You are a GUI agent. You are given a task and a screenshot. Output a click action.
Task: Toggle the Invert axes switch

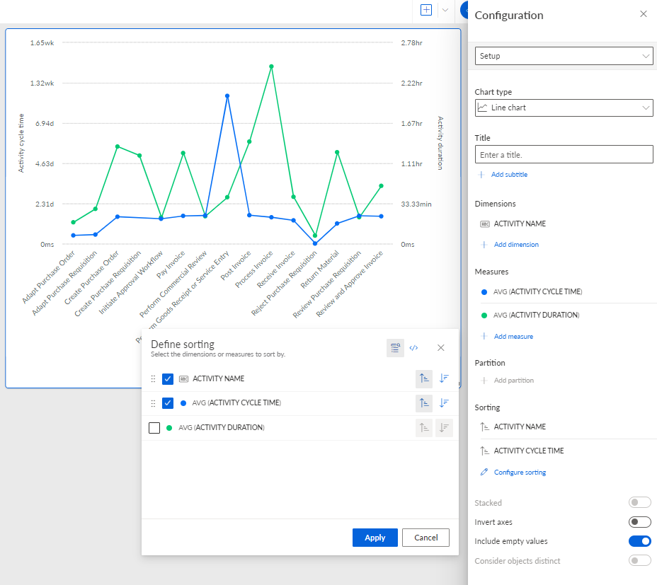(639, 522)
